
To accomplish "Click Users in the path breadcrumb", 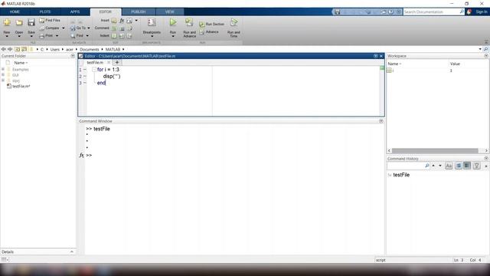I will (x=54, y=49).
